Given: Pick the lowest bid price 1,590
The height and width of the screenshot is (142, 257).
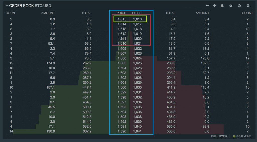Looking at the screenshot, I should point(122,131).
